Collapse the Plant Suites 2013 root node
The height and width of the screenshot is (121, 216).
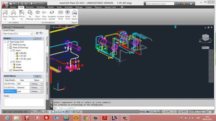point(5,42)
